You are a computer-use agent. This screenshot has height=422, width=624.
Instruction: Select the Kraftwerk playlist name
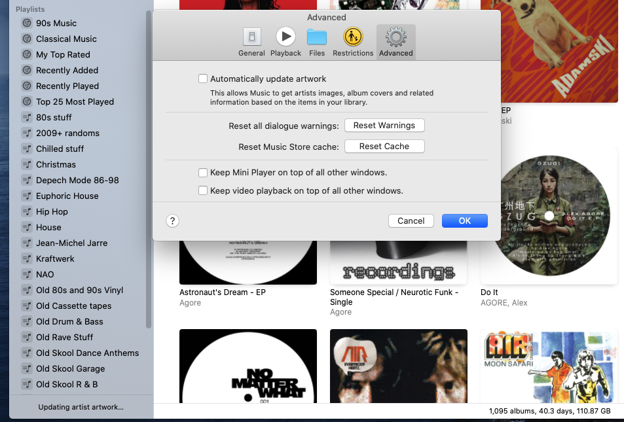(55, 259)
